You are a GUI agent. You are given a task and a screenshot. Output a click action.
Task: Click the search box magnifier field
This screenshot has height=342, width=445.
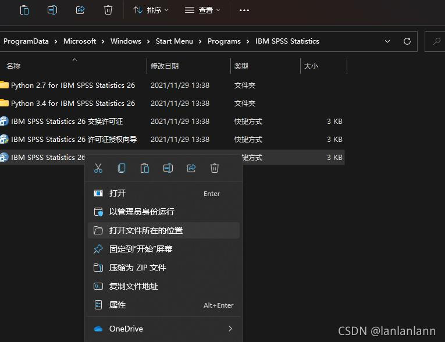tap(436, 41)
